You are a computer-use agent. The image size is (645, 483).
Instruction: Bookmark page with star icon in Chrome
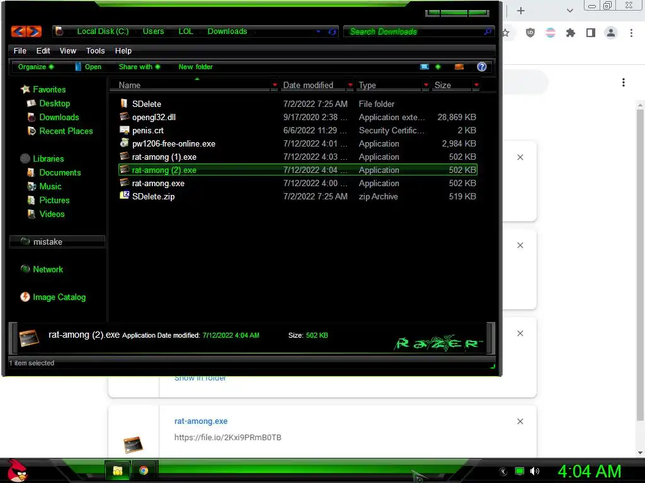(506, 33)
